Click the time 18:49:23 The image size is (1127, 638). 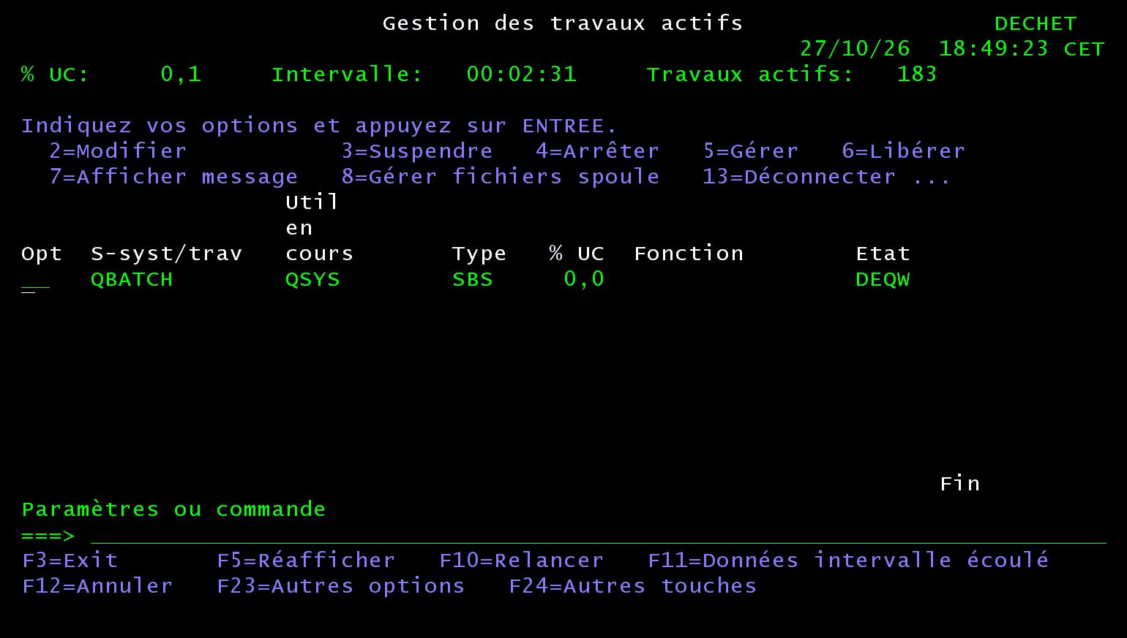pos(993,49)
